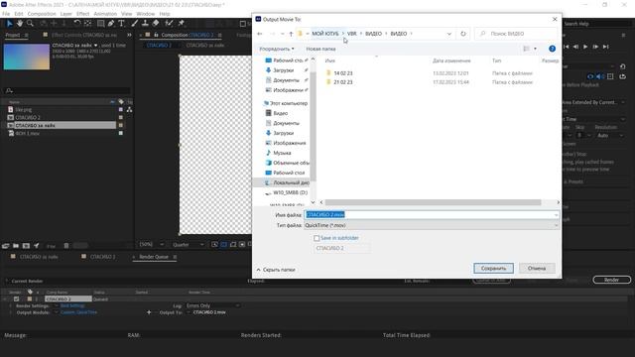Toggle loop option in Preview panel

[623, 76]
